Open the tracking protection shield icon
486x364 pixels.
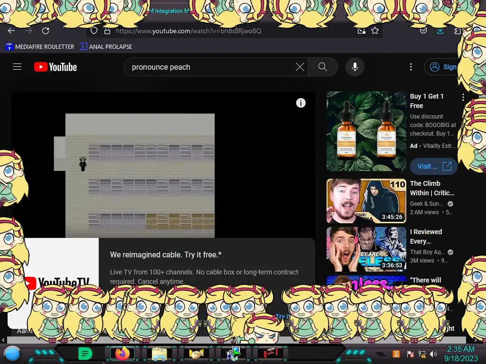[94, 31]
